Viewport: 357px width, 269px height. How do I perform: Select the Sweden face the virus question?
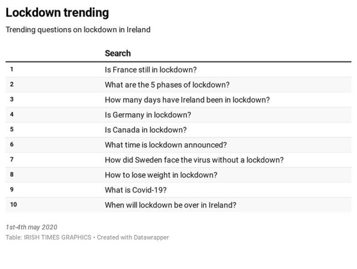[x=194, y=160]
